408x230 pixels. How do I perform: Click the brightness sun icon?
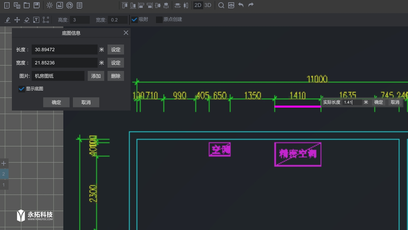click(49, 5)
